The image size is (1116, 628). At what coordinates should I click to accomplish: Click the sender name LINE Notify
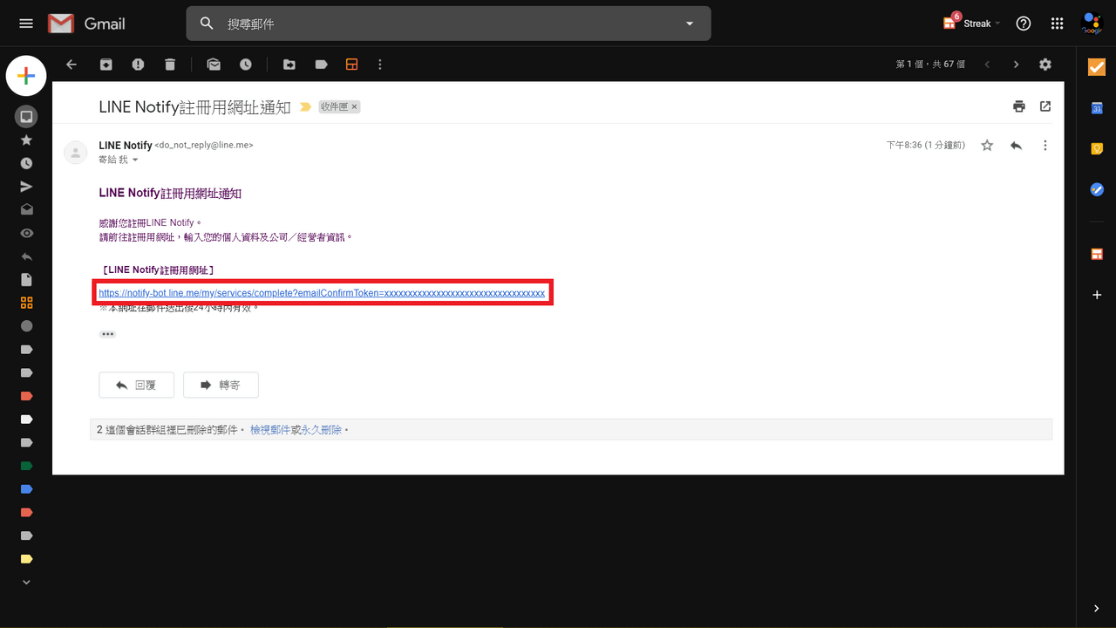(126, 145)
